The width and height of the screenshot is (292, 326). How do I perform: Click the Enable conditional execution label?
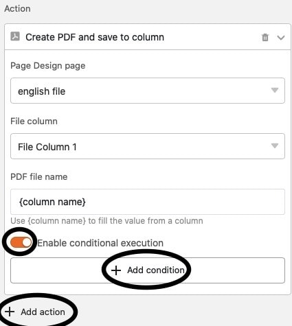click(100, 243)
